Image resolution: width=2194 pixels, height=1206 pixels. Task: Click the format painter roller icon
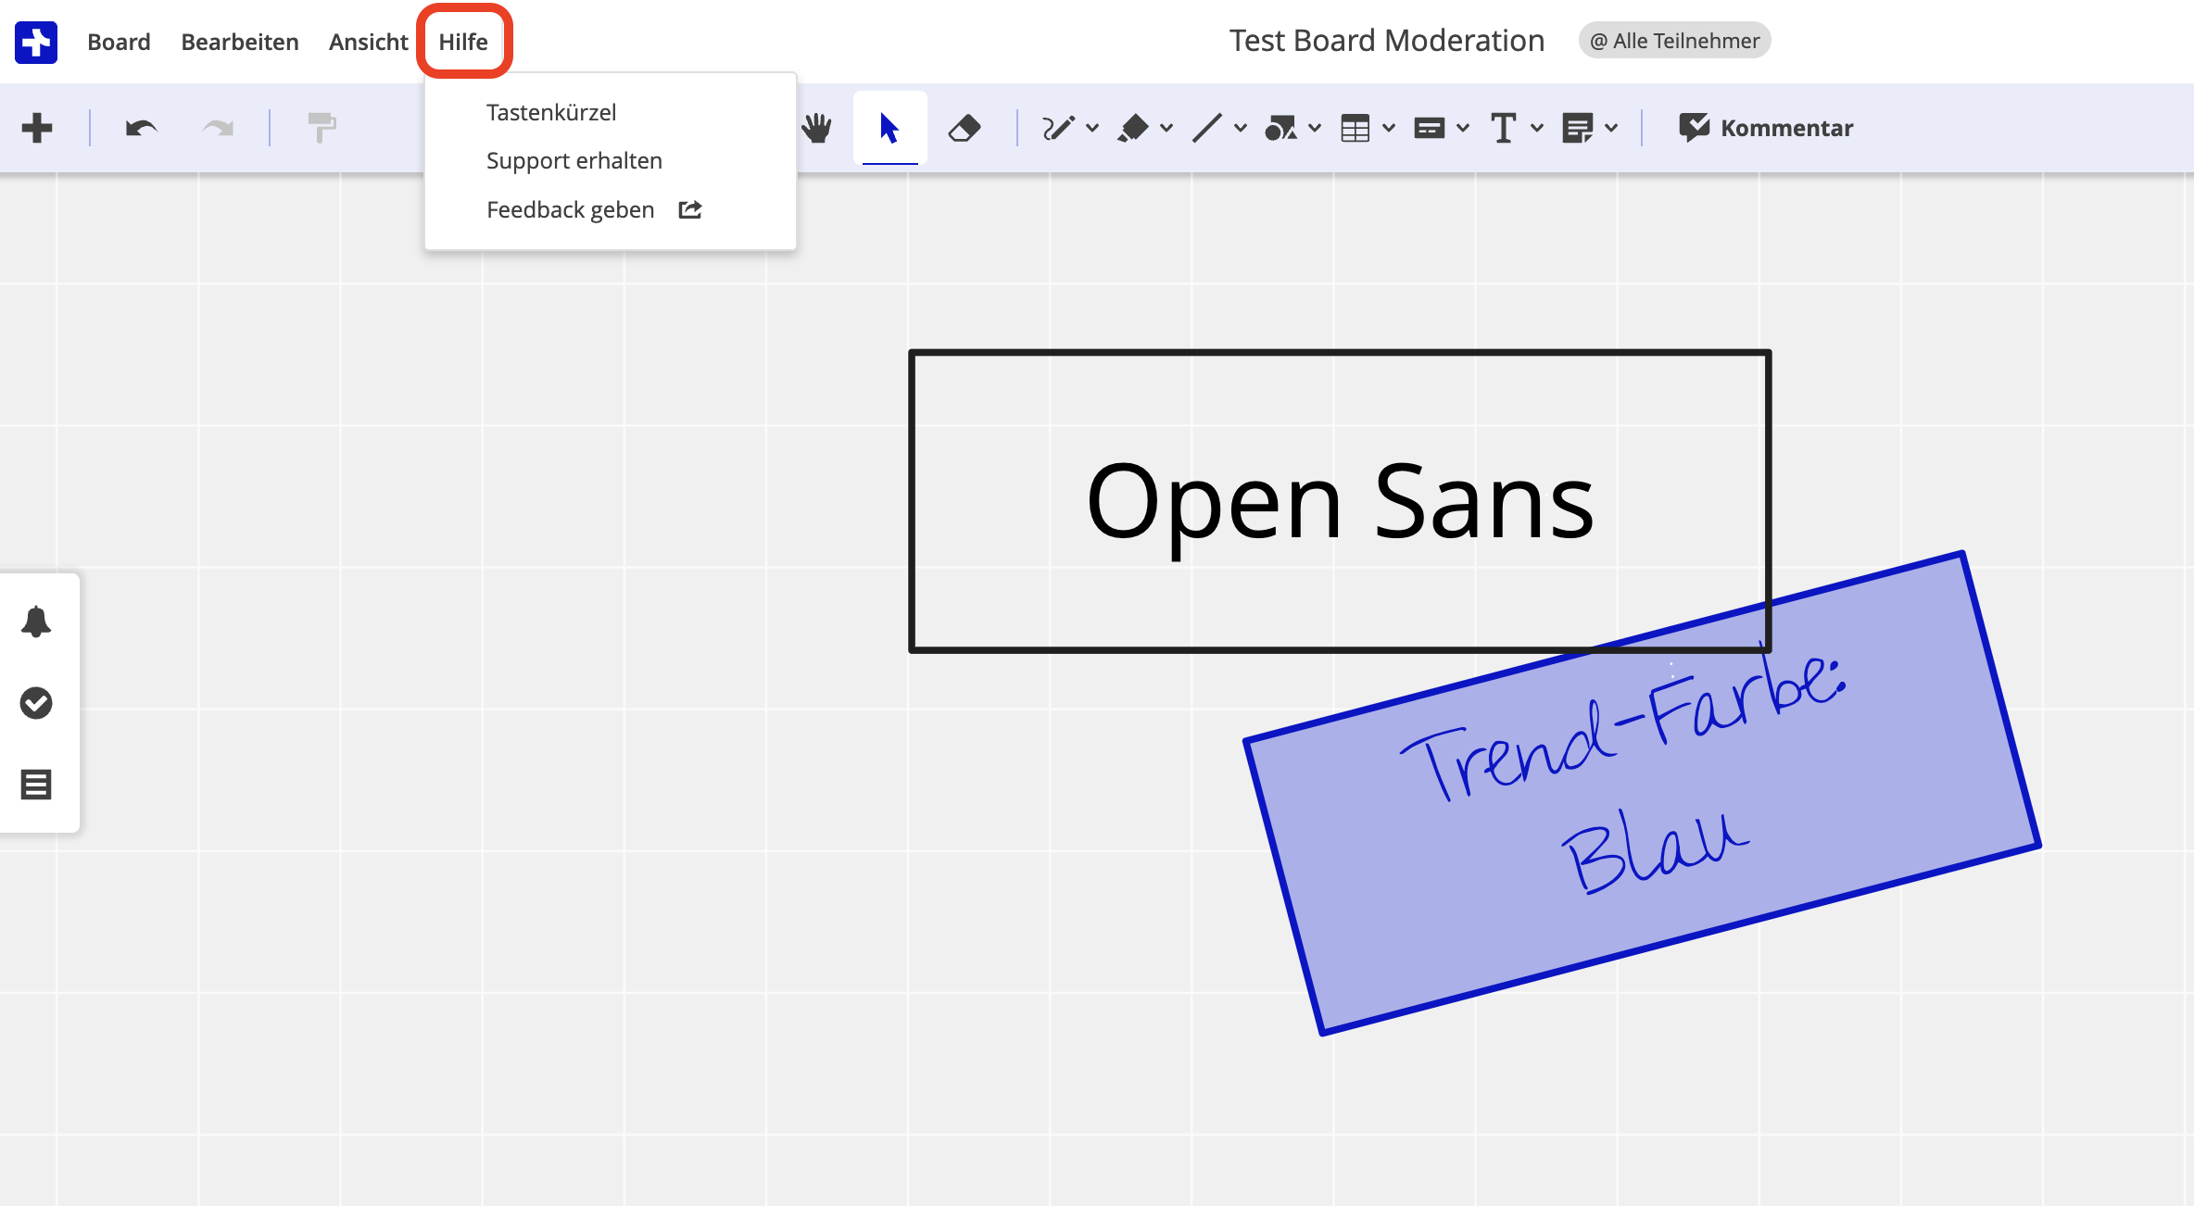tap(322, 128)
